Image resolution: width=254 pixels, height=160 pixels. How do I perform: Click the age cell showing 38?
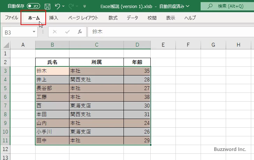tap(137, 97)
